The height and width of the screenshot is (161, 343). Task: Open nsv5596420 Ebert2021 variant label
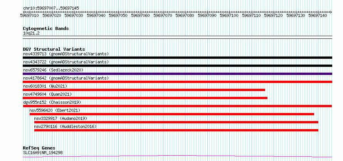click(x=55, y=110)
